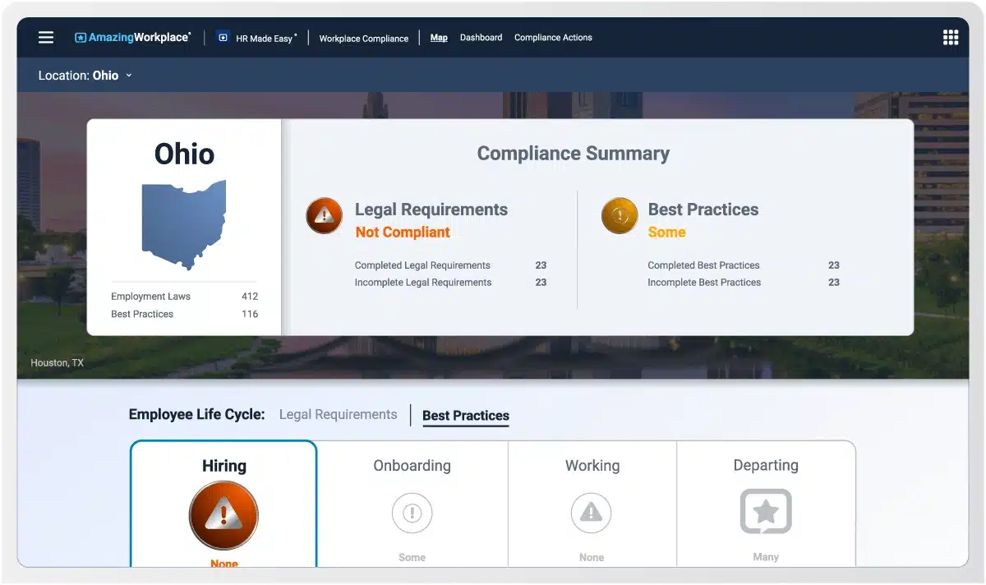Screen dimensions: 986x585
Task: Select the Departing stage card
Action: (x=766, y=504)
